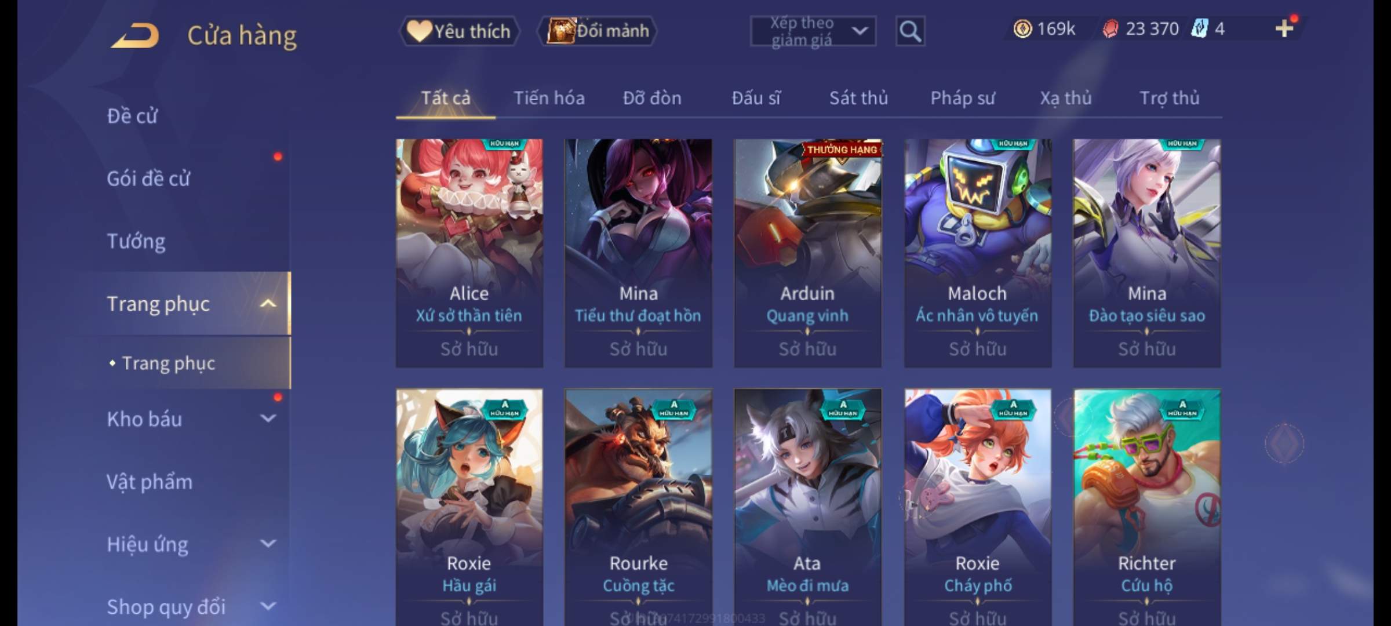This screenshot has height=626, width=1391.
Task: Switch to the Sát thủ tab
Action: pyautogui.click(x=858, y=98)
